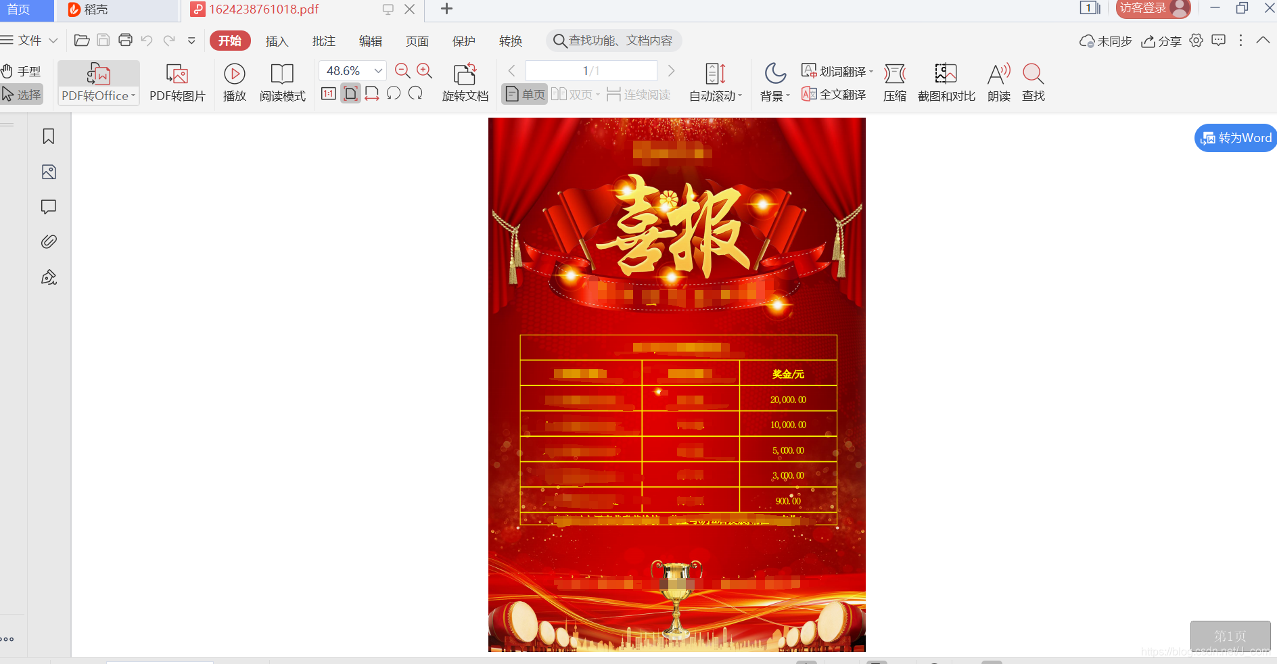Open 自动滚动 auto scroll dropdown
The width and height of the screenshot is (1277, 664).
click(716, 82)
